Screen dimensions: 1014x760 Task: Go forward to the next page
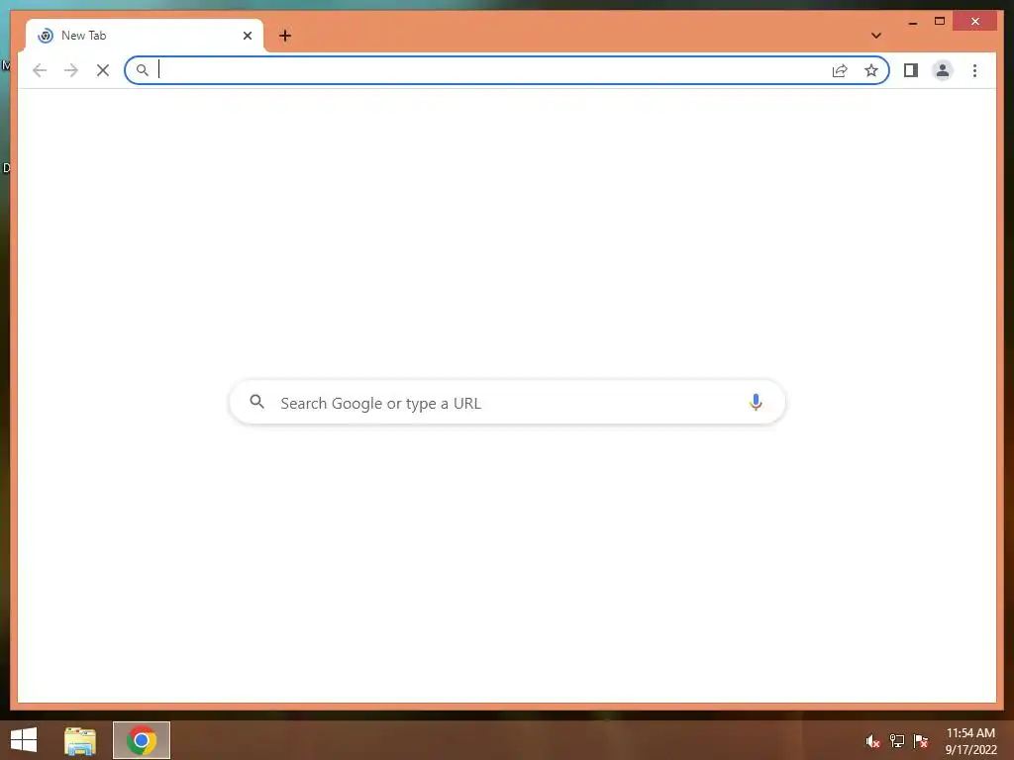tap(71, 70)
